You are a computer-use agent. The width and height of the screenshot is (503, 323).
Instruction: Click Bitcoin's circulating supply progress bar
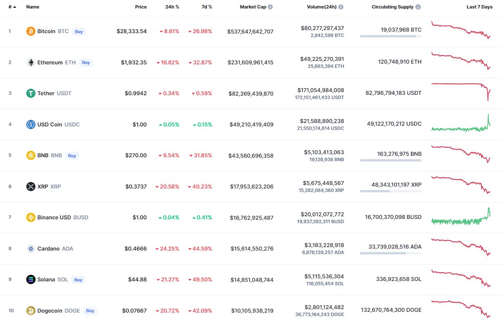[390, 36]
